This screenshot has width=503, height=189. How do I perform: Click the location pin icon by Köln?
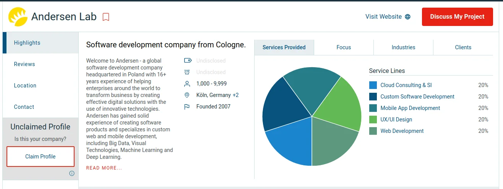pyautogui.click(x=187, y=95)
